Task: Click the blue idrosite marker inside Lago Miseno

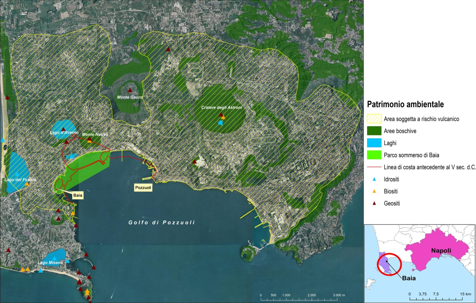Action: tap(54, 258)
